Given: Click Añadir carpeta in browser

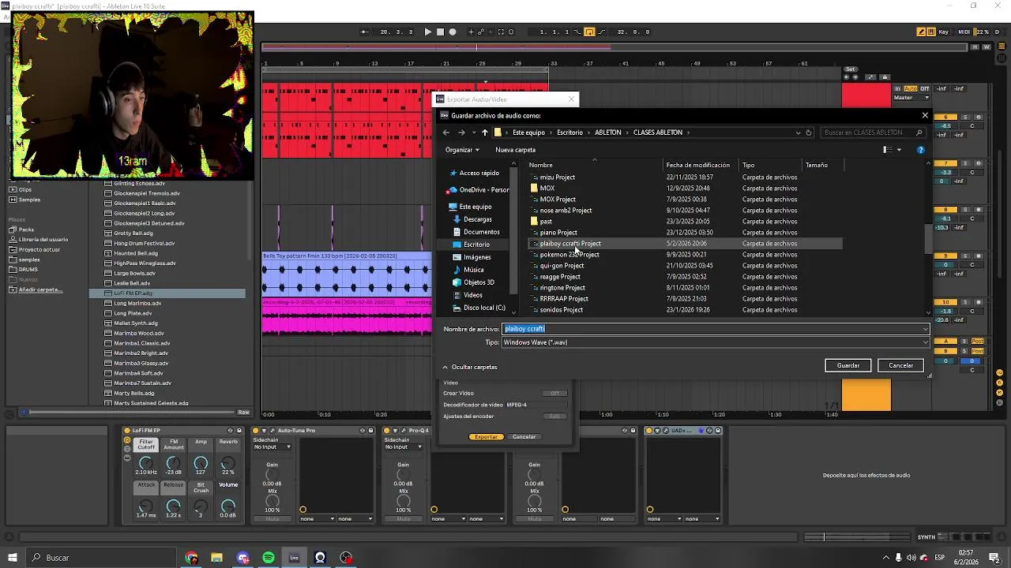Looking at the screenshot, I should tap(40, 290).
